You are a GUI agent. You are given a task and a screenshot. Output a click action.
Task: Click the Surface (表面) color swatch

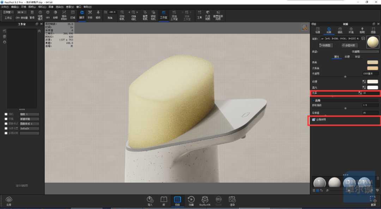click(373, 63)
